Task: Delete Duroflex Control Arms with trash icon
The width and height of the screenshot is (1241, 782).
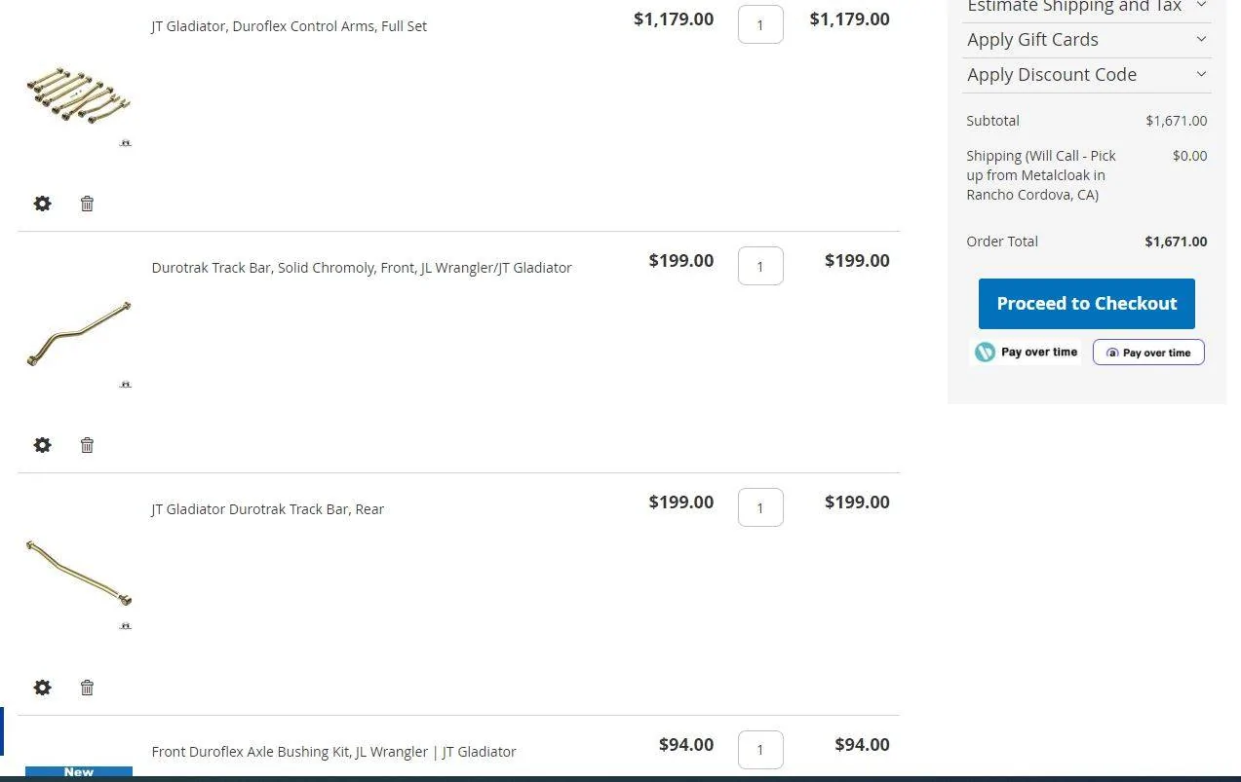Action: pyautogui.click(x=87, y=204)
